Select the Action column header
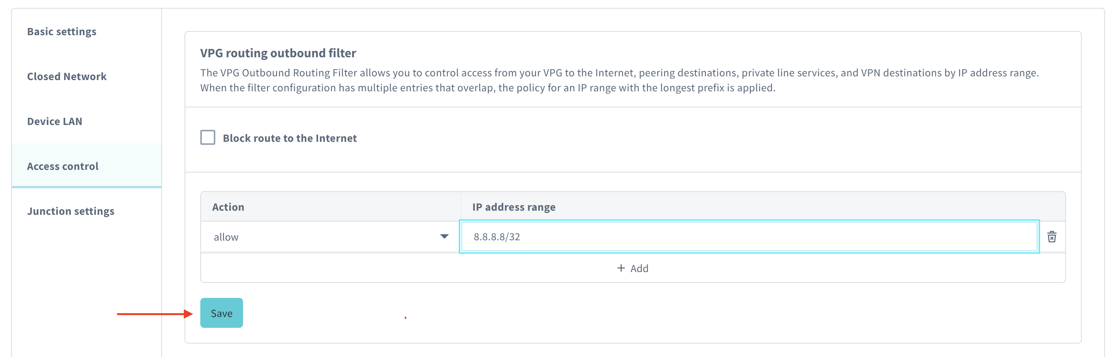Image resolution: width=1114 pixels, height=357 pixels. (x=228, y=207)
